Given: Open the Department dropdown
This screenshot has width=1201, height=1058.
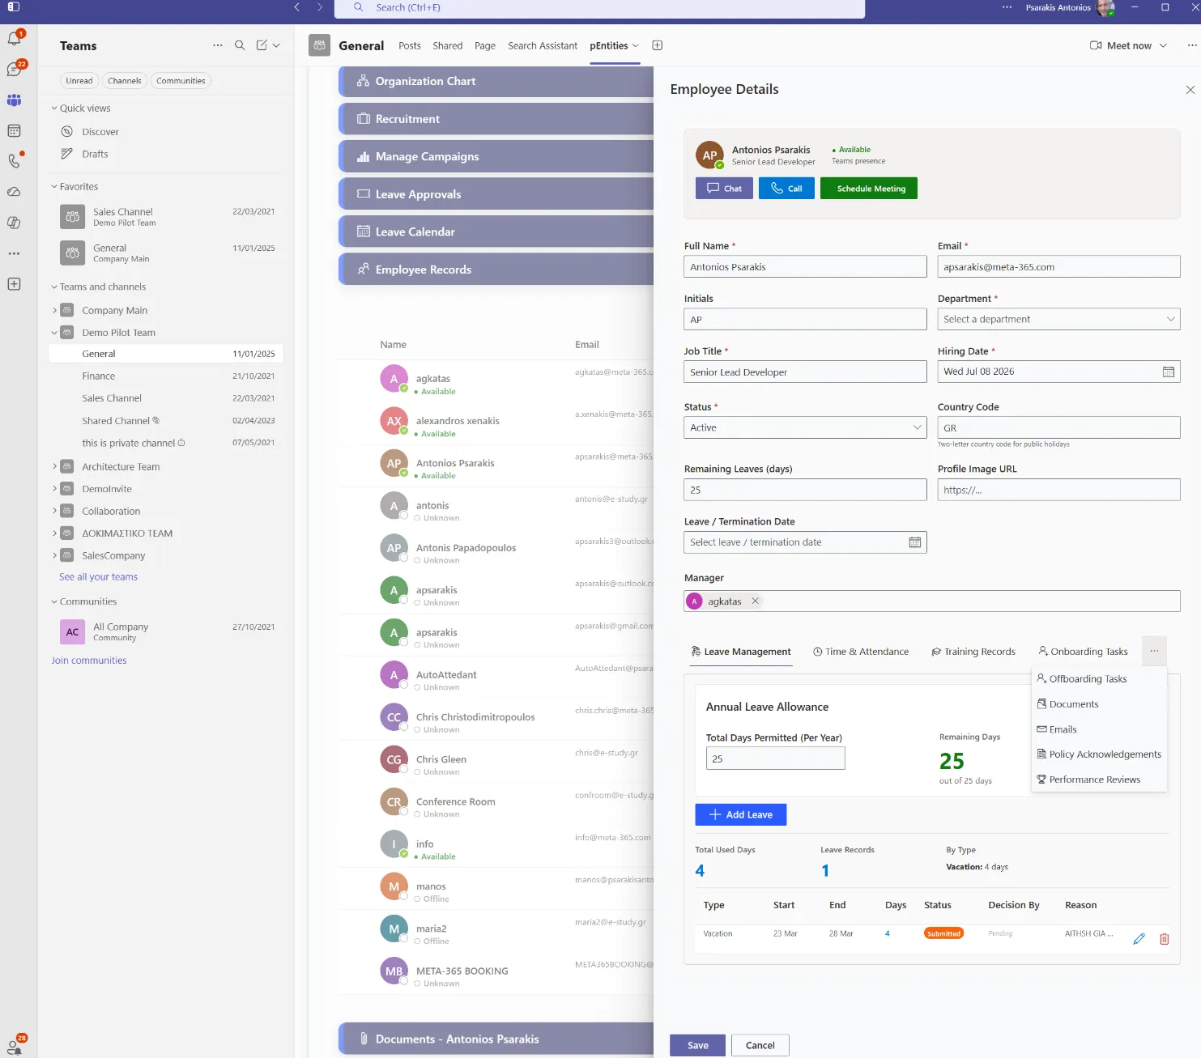Looking at the screenshot, I should coord(1058,320).
